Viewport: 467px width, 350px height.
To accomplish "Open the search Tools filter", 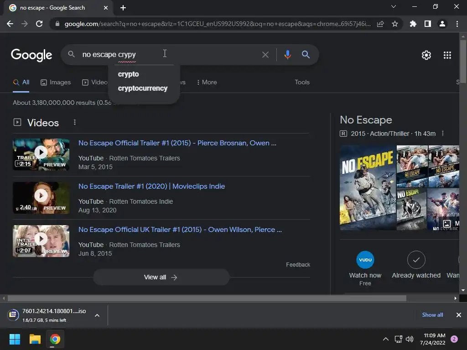I will [x=302, y=82].
